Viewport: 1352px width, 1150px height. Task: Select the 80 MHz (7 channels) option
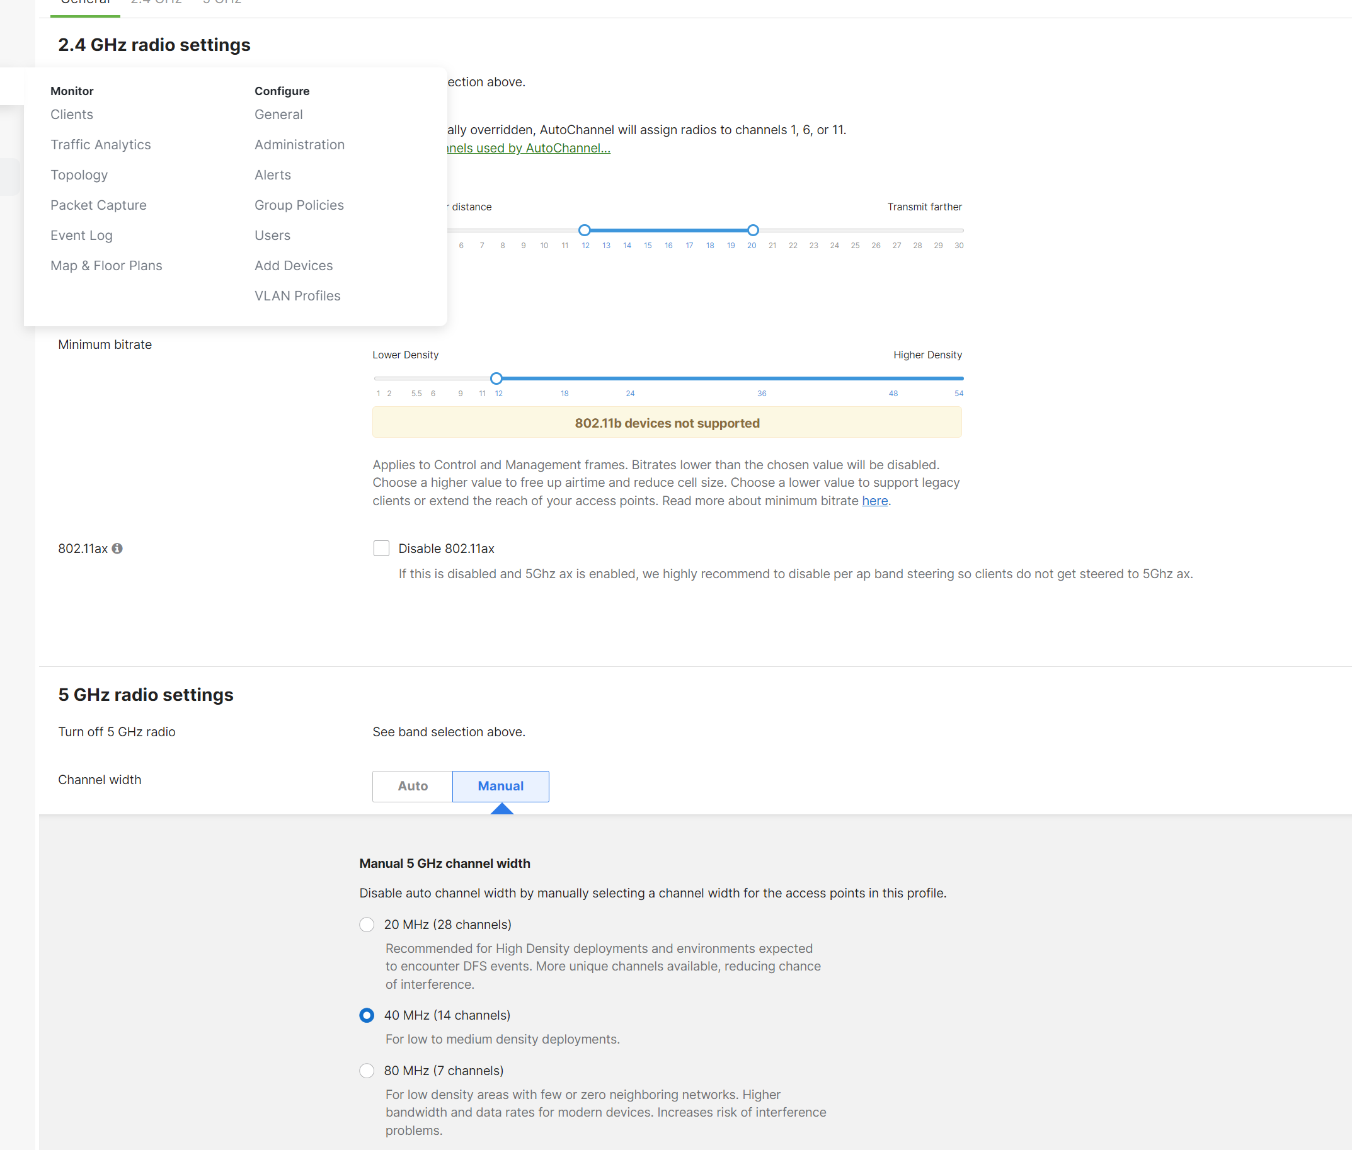click(367, 1071)
